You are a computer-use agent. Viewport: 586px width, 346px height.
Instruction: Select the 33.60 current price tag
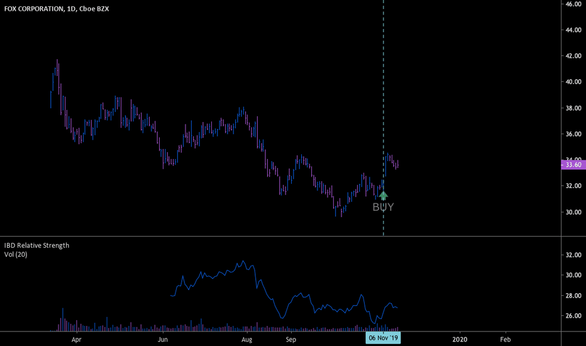(x=573, y=165)
